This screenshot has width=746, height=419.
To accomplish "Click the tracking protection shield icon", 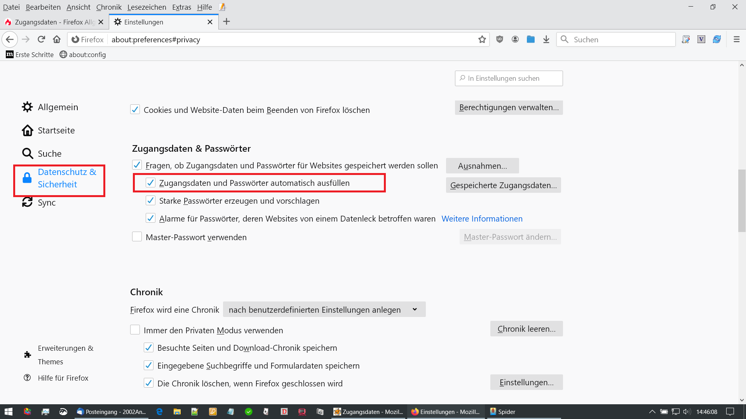I will [x=500, y=39].
